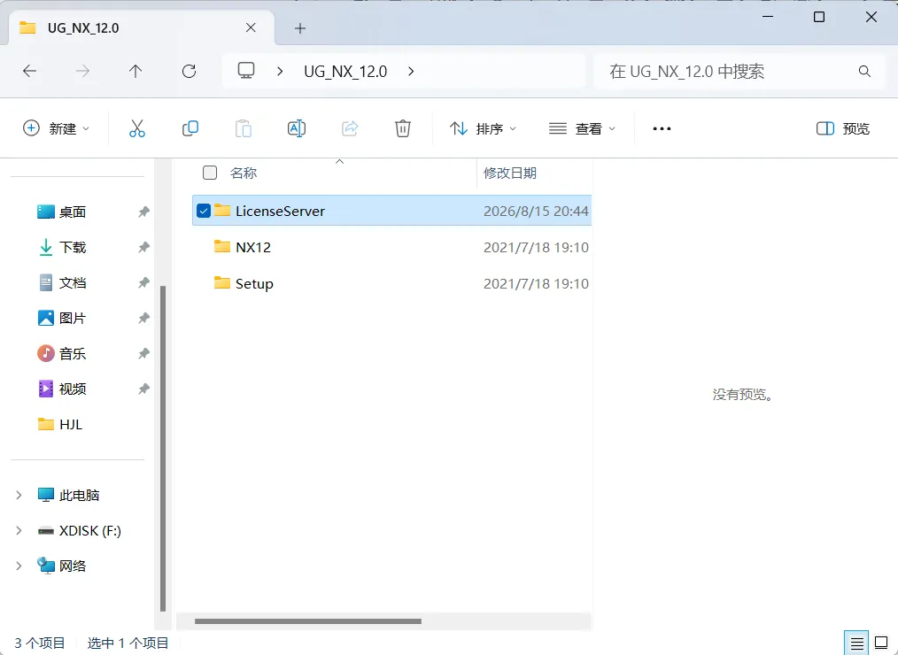Click UG_NX_12.0 breadcrumb segment
Image resolution: width=898 pixels, height=655 pixels.
pos(345,72)
